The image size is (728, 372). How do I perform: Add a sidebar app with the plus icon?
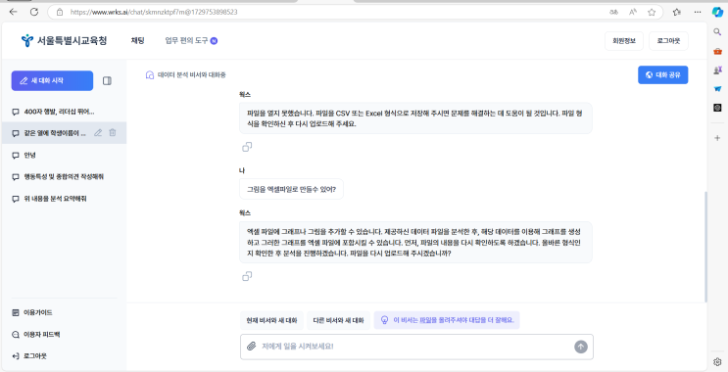click(x=717, y=138)
